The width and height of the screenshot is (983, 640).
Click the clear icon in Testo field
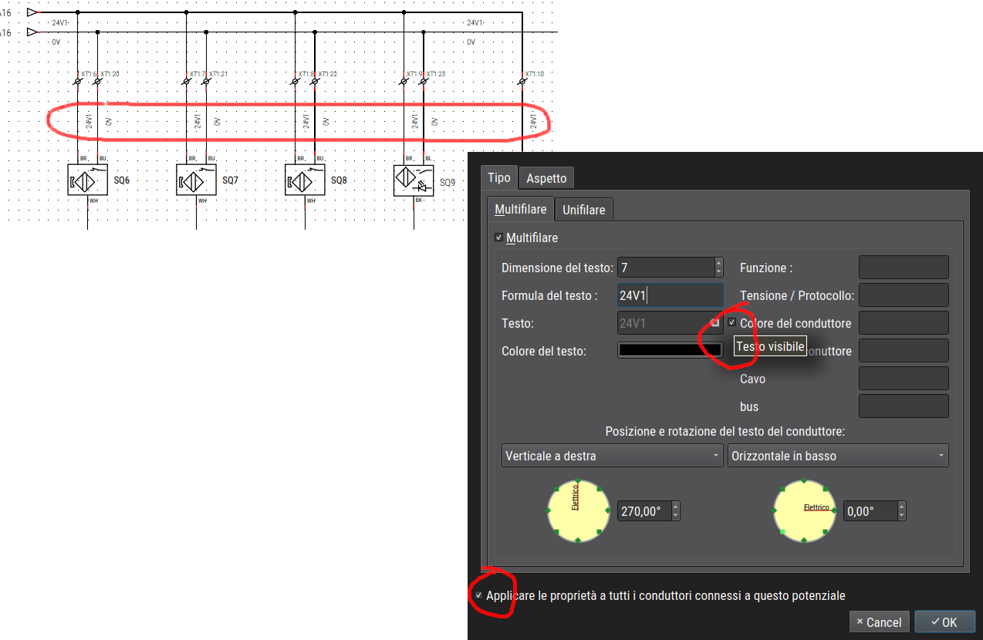pyautogui.click(x=714, y=323)
